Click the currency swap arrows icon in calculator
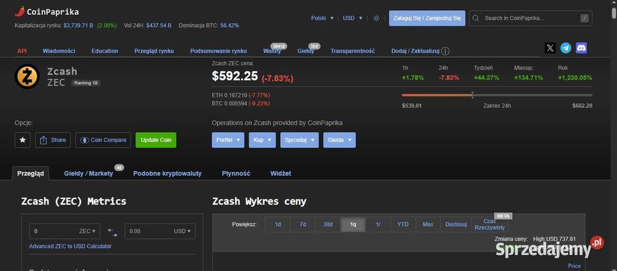Image resolution: width=617 pixels, height=271 pixels. 112,232
